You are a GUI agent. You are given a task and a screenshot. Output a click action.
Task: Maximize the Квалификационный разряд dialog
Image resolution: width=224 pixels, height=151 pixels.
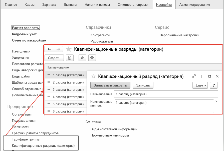[209, 76]
